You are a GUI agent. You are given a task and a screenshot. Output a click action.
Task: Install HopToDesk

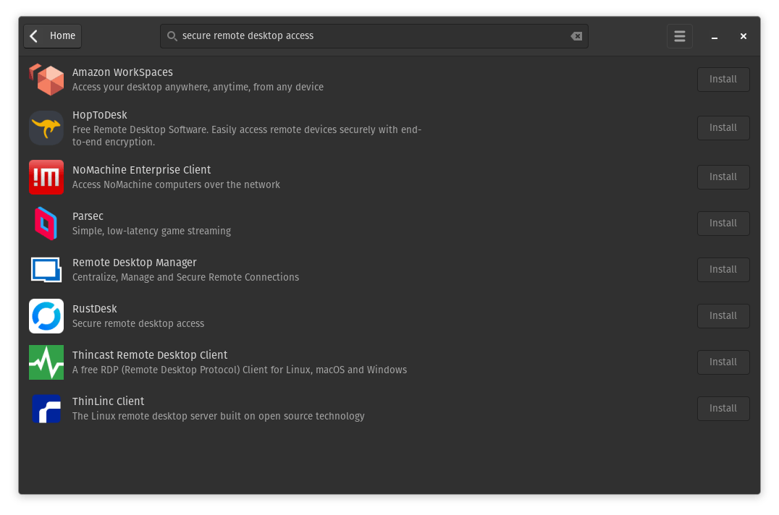[723, 128]
